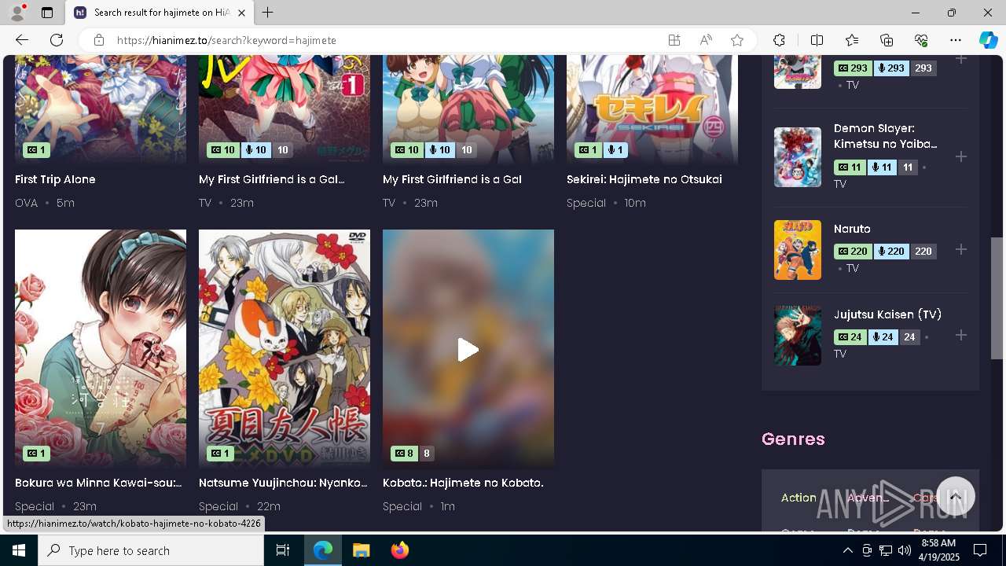Go back to the previous page

point(22,40)
